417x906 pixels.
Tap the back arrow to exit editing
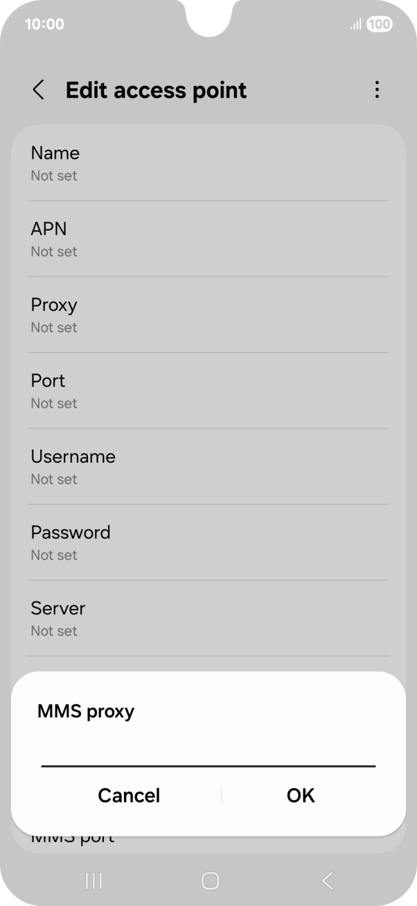coord(38,89)
